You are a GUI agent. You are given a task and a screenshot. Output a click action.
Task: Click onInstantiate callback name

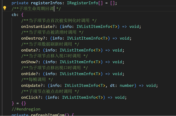(37, 26)
